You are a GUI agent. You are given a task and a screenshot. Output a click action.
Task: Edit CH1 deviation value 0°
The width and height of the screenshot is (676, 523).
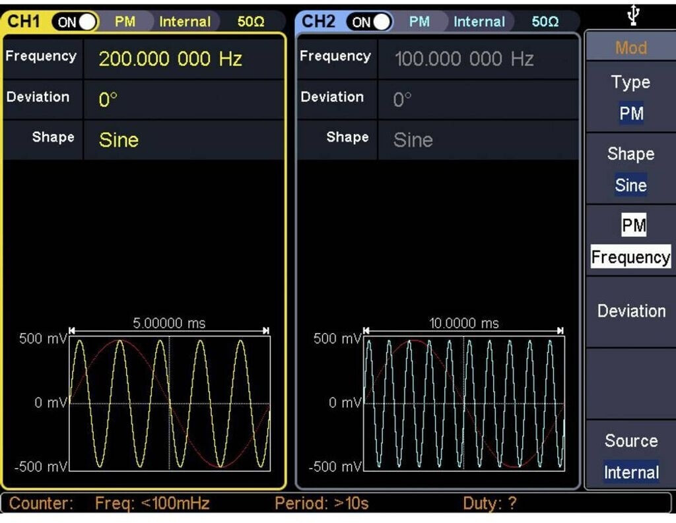tap(108, 100)
